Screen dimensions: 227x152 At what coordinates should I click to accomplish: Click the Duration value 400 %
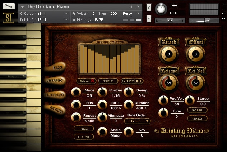pos(142,108)
